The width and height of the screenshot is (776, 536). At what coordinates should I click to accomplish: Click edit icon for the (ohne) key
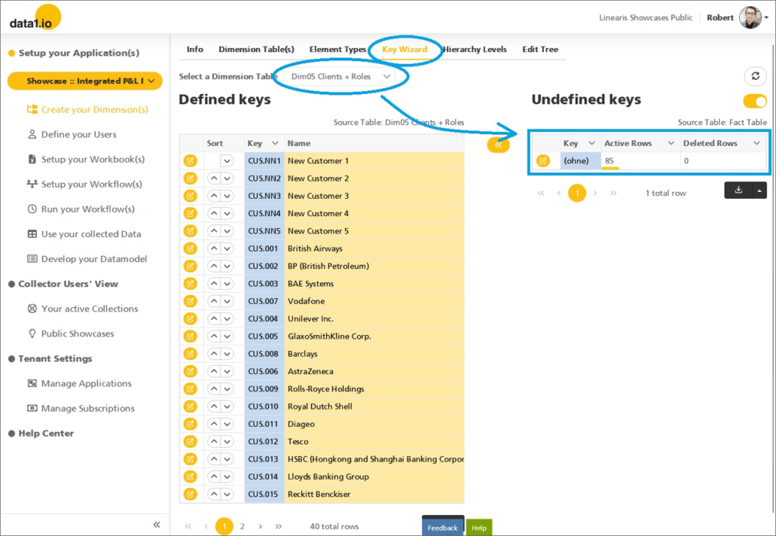[543, 160]
